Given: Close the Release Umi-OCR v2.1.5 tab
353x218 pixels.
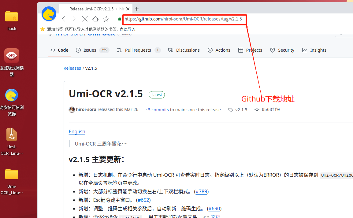Looking at the screenshot, I should [128, 9].
